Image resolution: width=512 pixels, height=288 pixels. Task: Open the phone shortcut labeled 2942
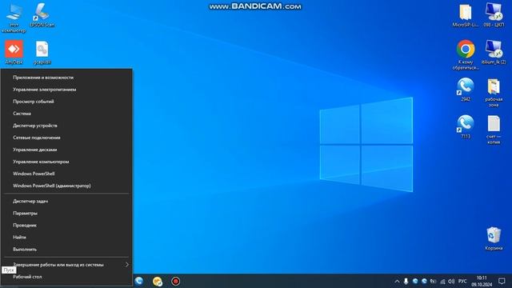[466, 90]
